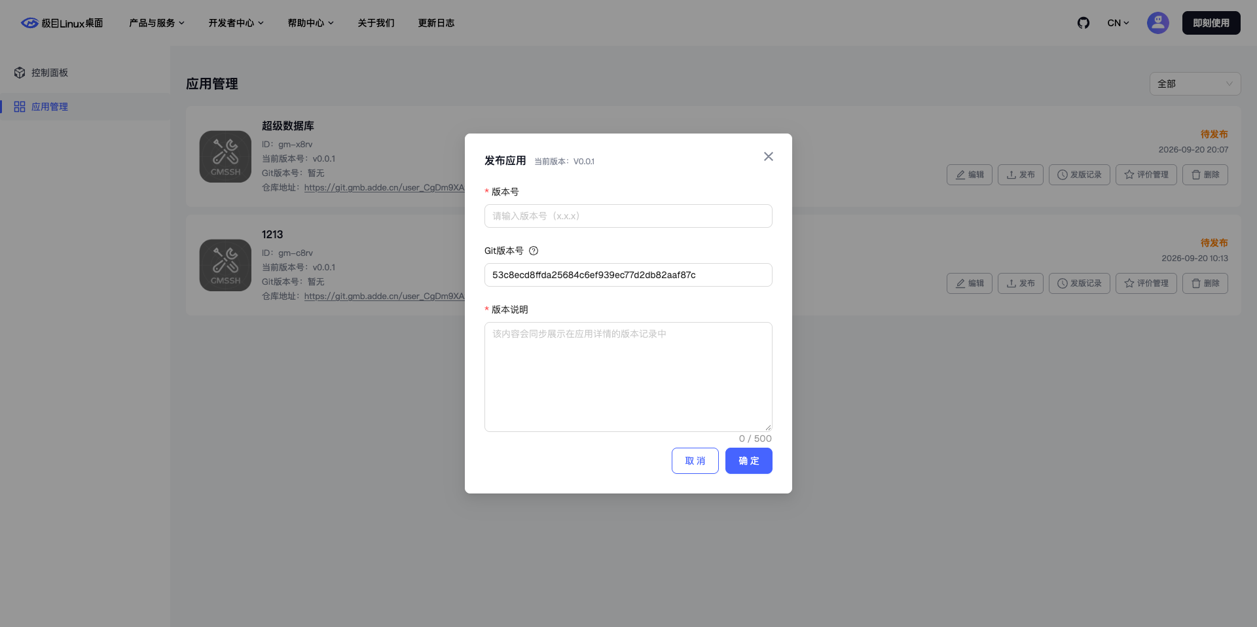This screenshot has height=627, width=1257.
Task: Click 删除 button for app 1213
Action: (x=1205, y=283)
